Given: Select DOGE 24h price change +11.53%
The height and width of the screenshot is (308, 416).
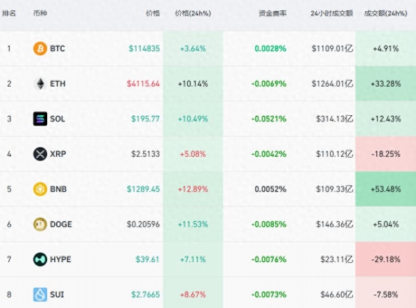Looking at the screenshot, I should click(193, 224).
